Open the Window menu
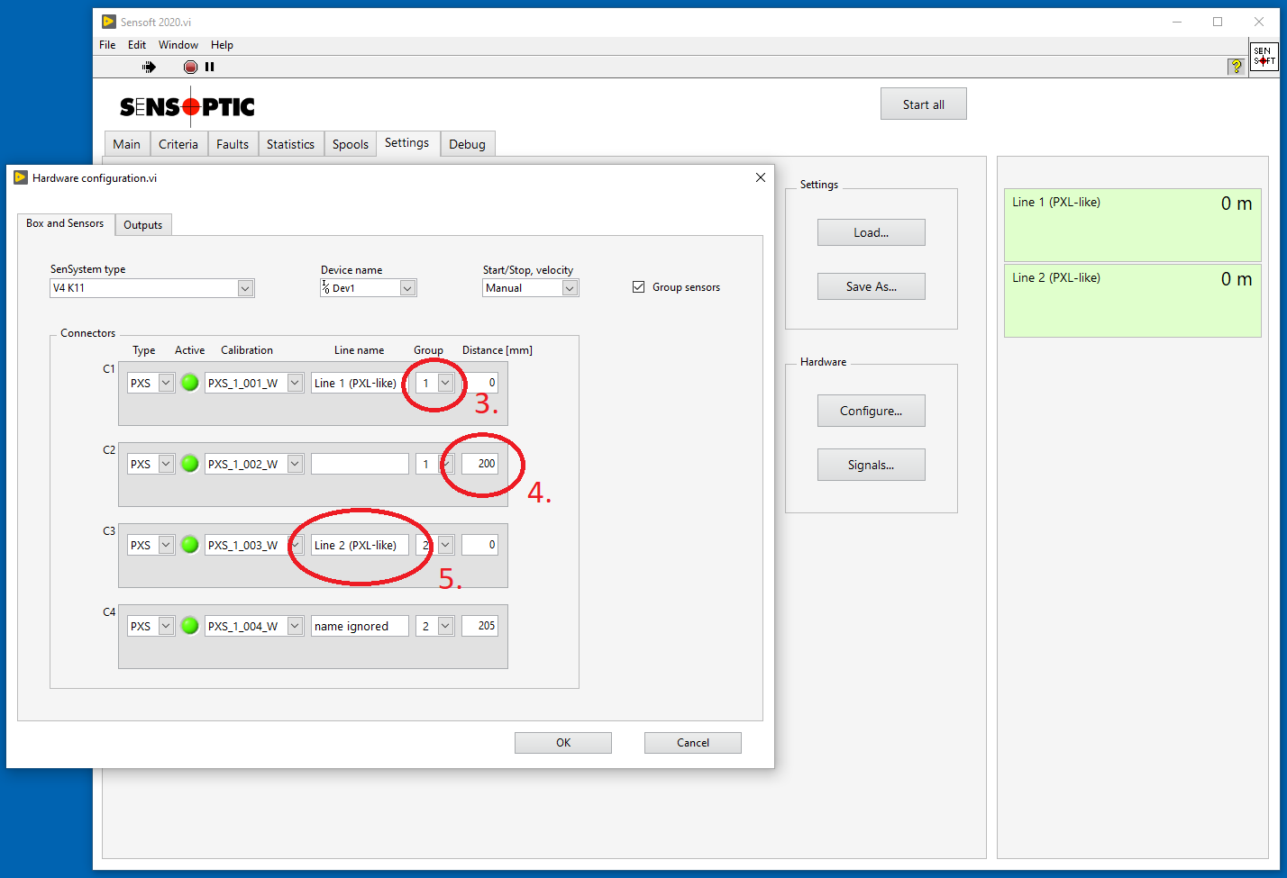The image size is (1287, 878). click(178, 45)
